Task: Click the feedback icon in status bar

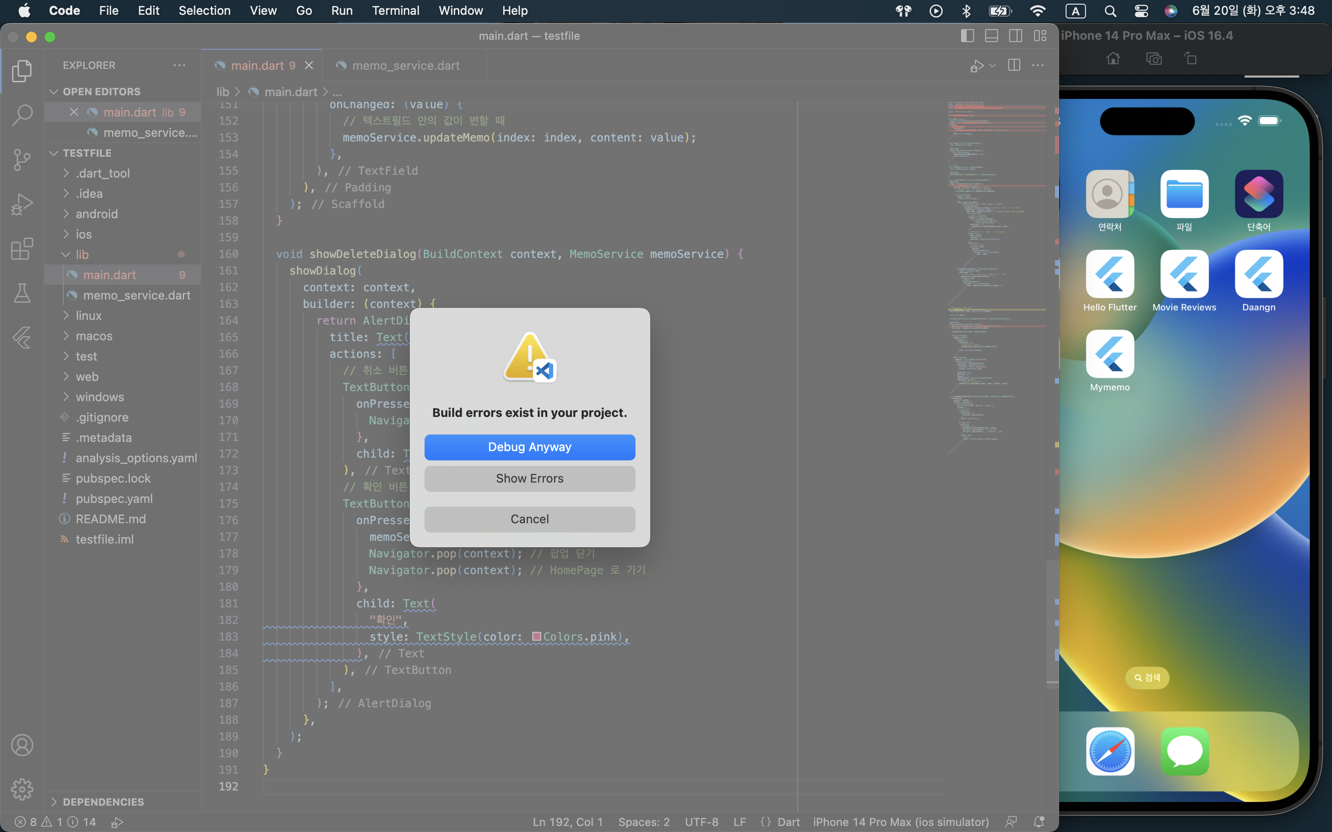Action: point(1011,821)
